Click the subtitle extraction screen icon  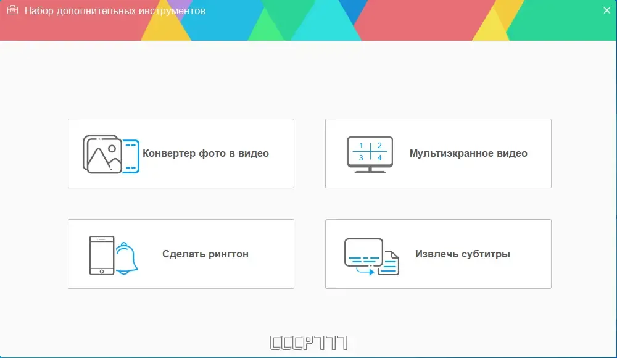[x=371, y=256]
